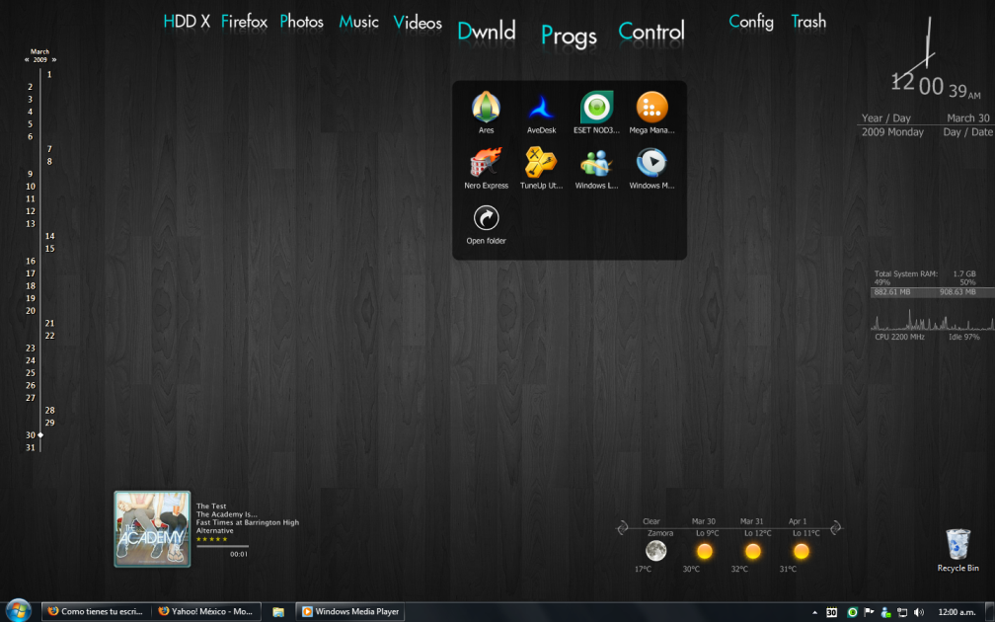Click The Academy album art thumbnail
Screen dimensions: 995x622
click(152, 529)
